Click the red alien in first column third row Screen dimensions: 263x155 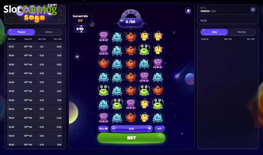coord(104,64)
